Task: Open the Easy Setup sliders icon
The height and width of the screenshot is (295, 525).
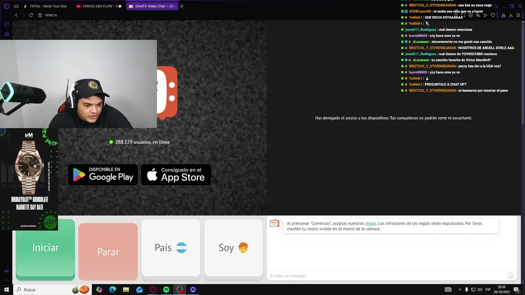Action: [x=518, y=15]
